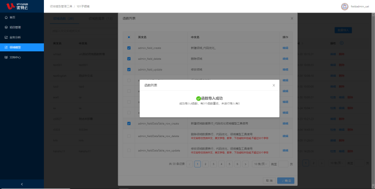Click the 删除 link in hanshu11 row
This screenshot has height=189, width=375.
click(x=350, y=151)
